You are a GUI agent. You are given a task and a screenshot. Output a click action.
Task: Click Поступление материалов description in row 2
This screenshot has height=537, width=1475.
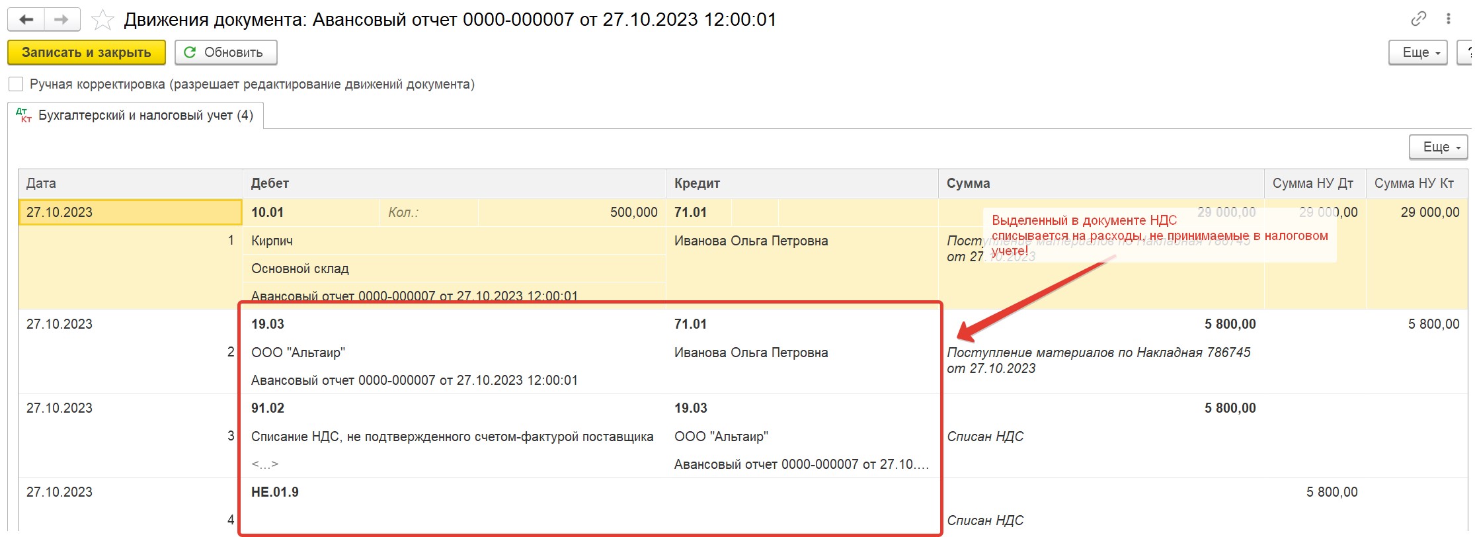pyautogui.click(x=1099, y=360)
